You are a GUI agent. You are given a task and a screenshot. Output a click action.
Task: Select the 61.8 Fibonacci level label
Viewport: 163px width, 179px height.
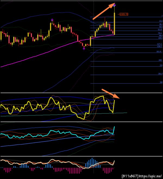click(x=160, y=30)
